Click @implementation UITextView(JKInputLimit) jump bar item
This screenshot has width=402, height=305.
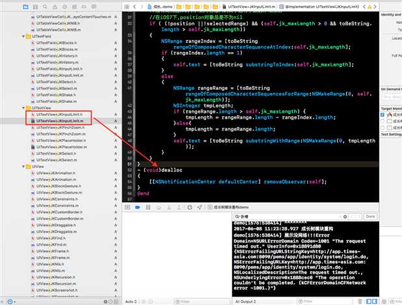[x=319, y=7]
